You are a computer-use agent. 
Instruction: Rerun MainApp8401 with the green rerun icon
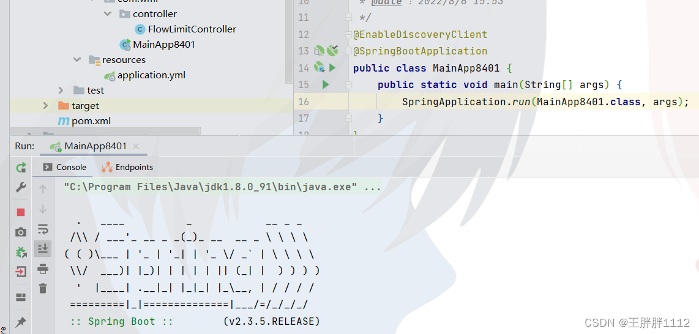21,168
